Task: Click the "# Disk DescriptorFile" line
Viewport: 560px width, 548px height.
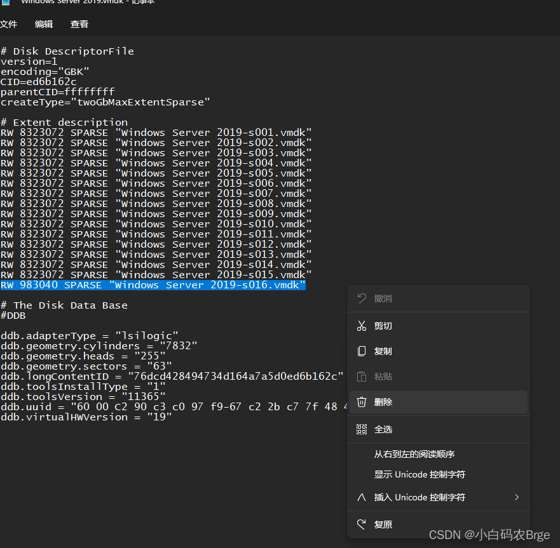Action: pyautogui.click(x=67, y=51)
